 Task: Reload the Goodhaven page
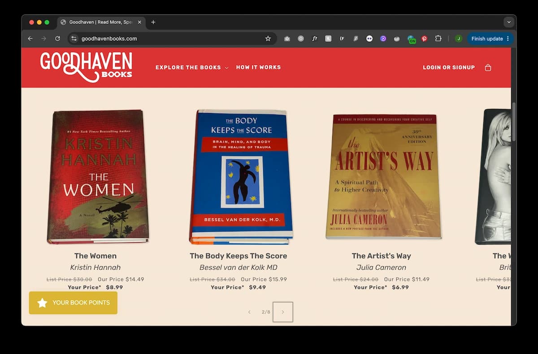[x=57, y=39]
